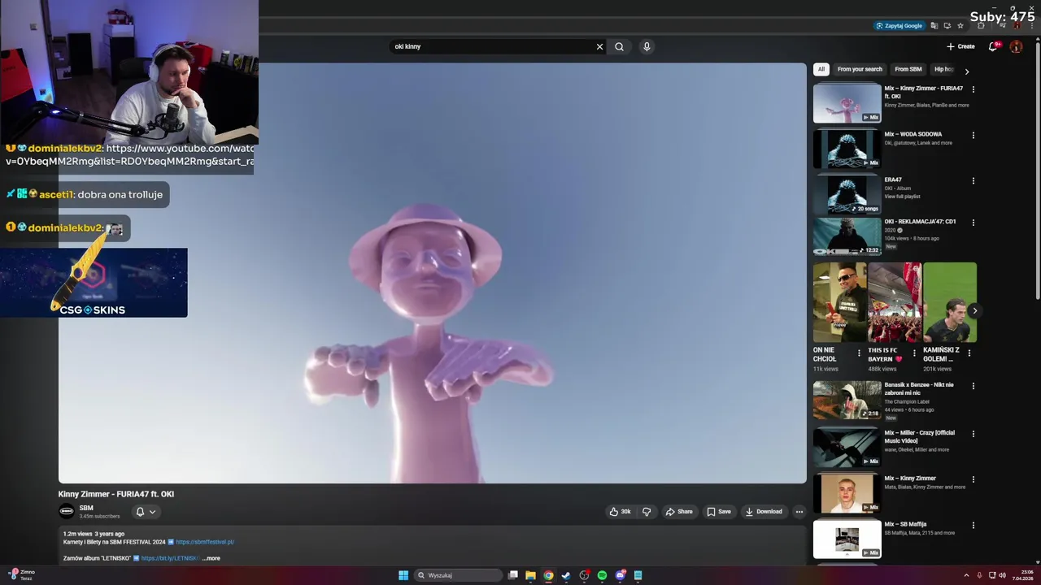
Task: Open options for ON NIE CHCIOŁ short
Action: pos(859,353)
